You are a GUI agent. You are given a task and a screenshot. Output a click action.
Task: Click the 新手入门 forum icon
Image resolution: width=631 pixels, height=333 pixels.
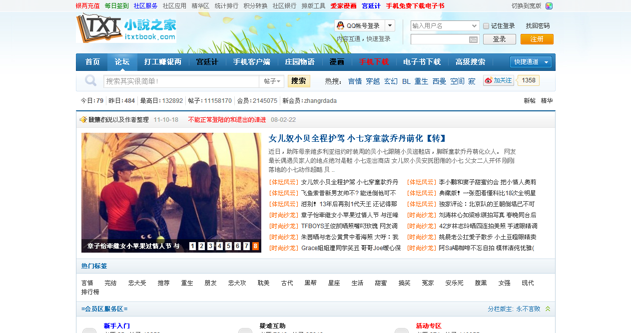pos(89,330)
